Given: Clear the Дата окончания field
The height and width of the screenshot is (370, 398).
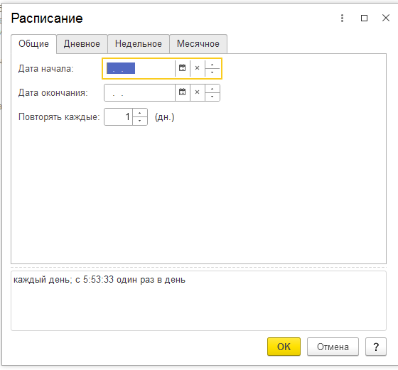Looking at the screenshot, I should click(198, 92).
